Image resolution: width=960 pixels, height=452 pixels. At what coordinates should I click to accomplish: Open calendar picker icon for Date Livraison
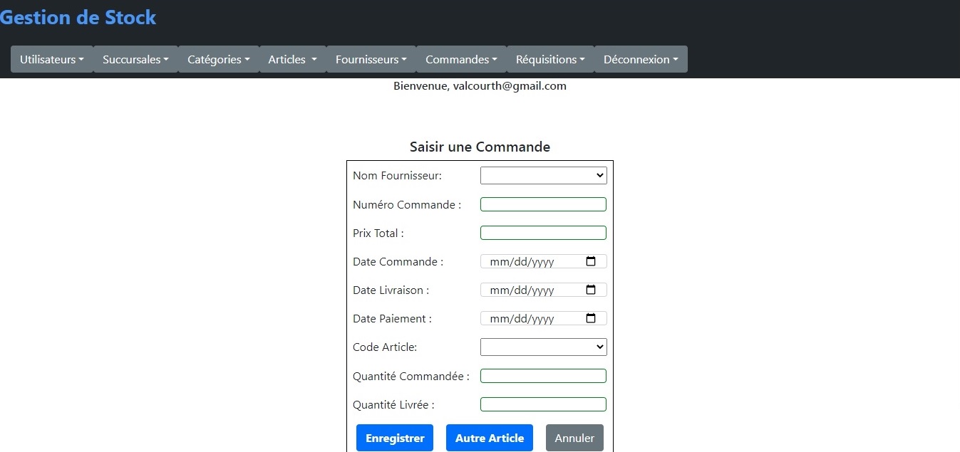(x=590, y=290)
